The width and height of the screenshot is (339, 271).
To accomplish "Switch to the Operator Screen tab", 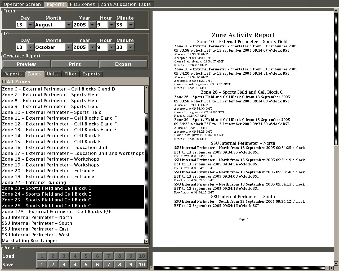I will click(22, 4).
